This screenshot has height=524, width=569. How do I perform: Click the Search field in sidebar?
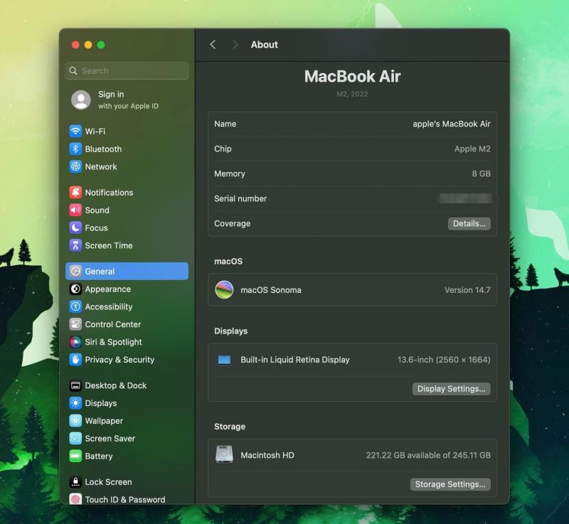coord(127,71)
